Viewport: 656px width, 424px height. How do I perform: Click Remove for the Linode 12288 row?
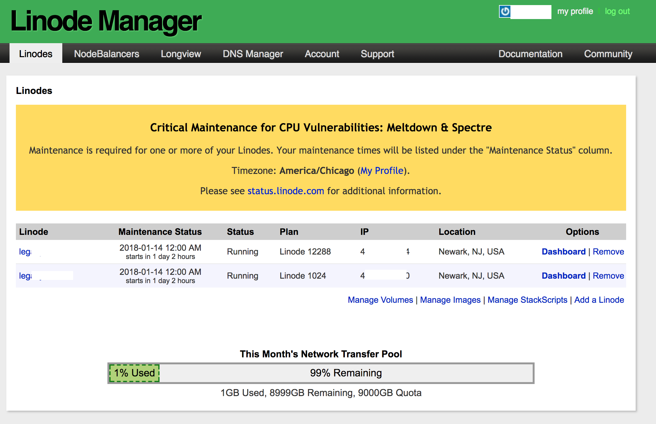pyautogui.click(x=608, y=252)
